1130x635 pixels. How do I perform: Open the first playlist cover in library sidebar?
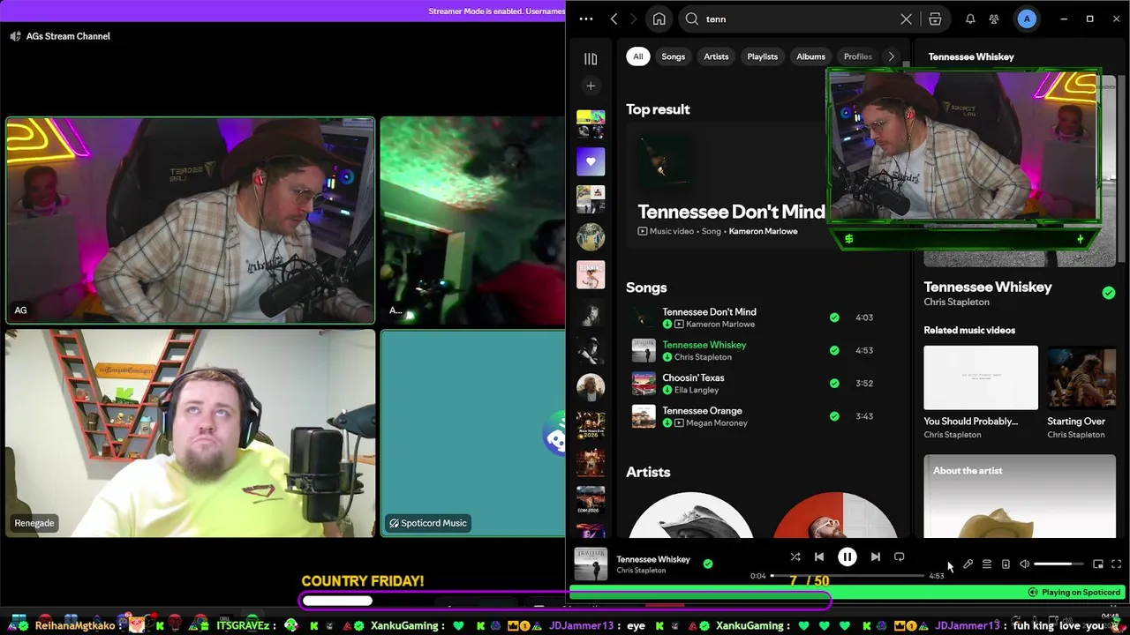pos(591,124)
